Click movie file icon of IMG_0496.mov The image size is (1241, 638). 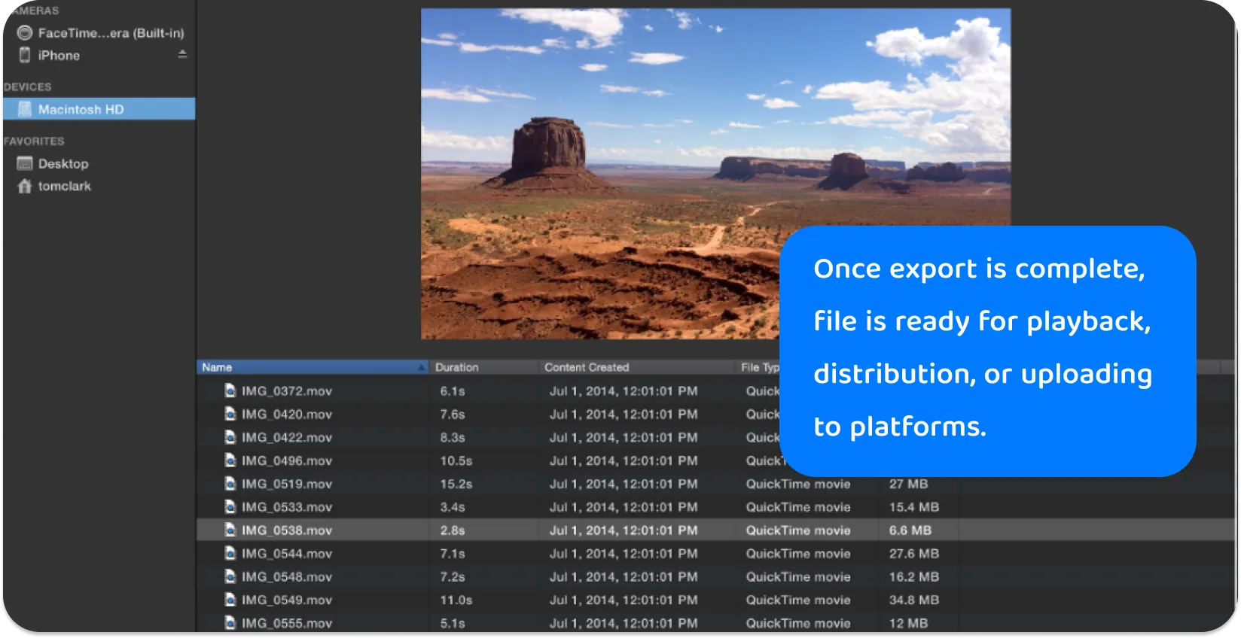pyautogui.click(x=230, y=460)
